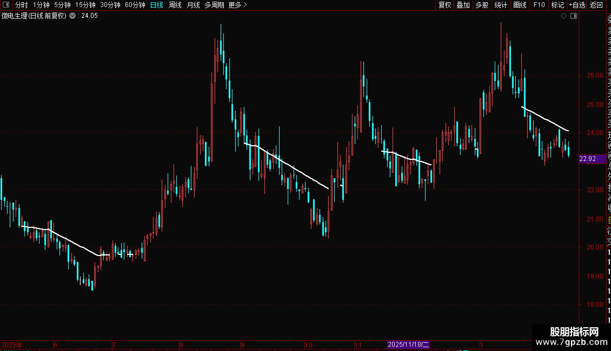Select the 60分钟 period tab
Image resolution: width=611 pixels, height=351 pixels.
(x=135, y=5)
